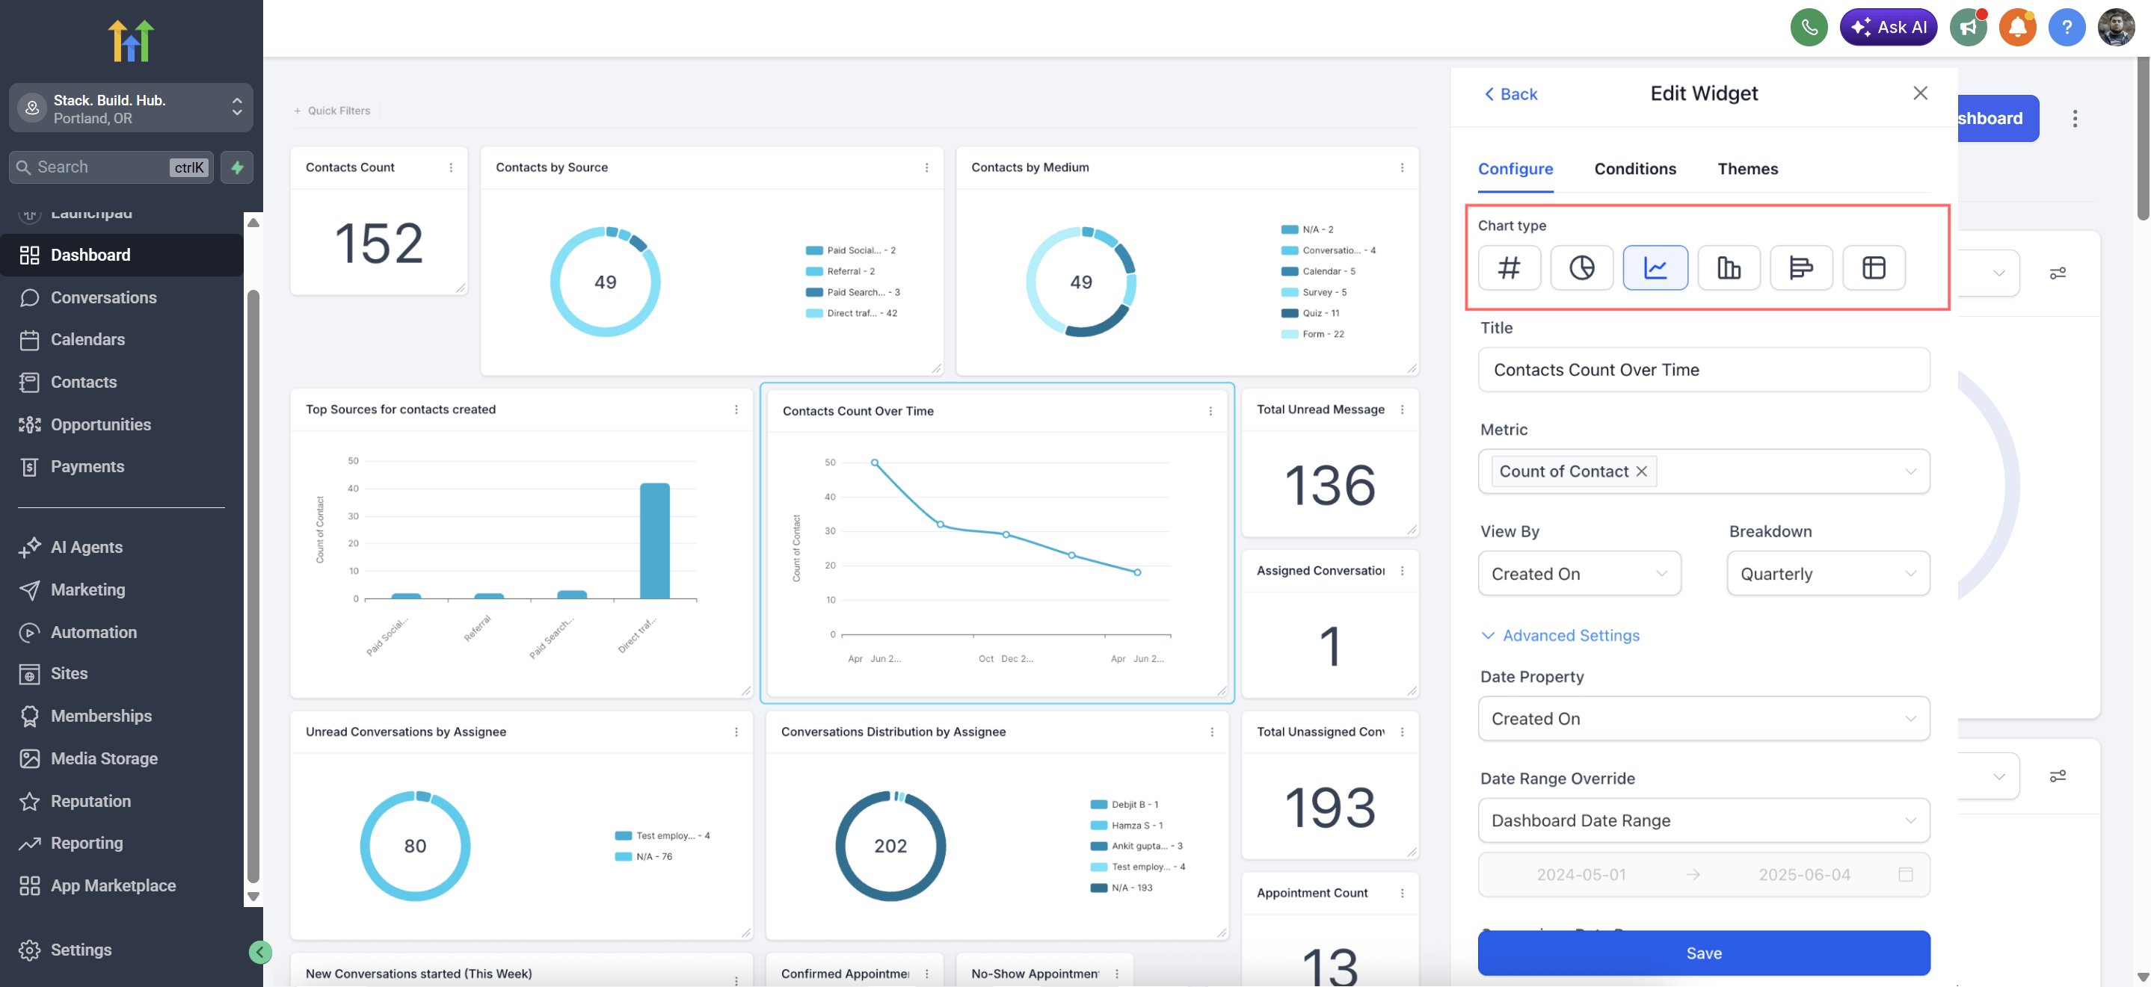The width and height of the screenshot is (2151, 987).
Task: Click the Title input field
Action: pyautogui.click(x=1703, y=370)
